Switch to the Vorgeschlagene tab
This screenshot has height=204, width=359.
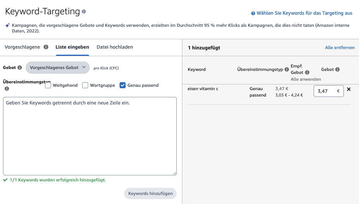tap(22, 47)
